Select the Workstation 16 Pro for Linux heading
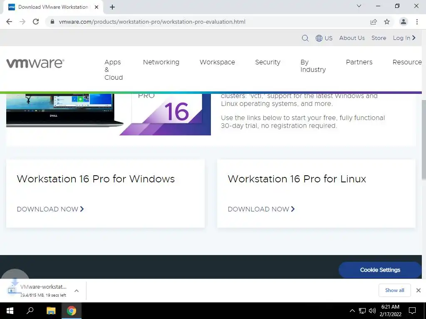426x319 pixels. pos(297,179)
